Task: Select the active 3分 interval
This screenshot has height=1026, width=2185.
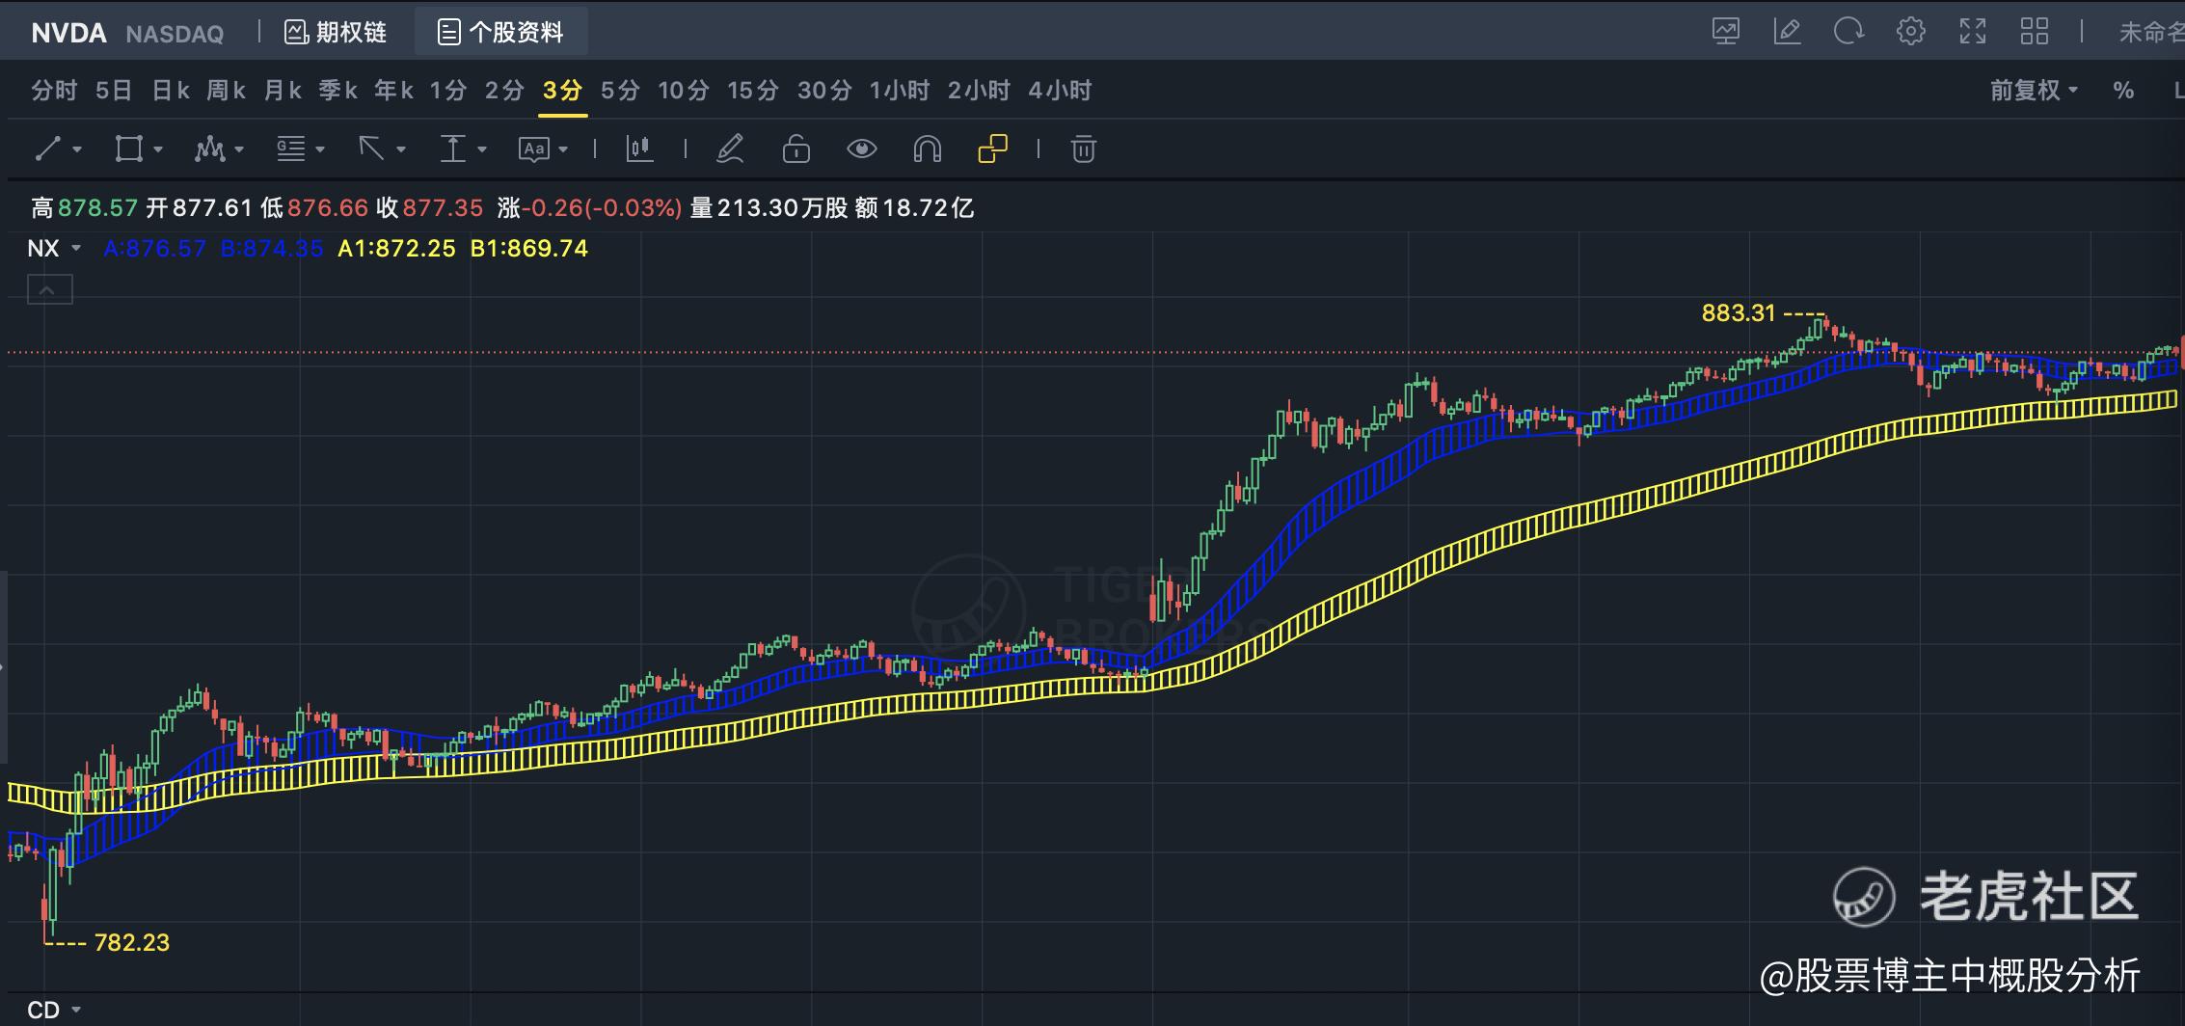Action: coord(563,91)
